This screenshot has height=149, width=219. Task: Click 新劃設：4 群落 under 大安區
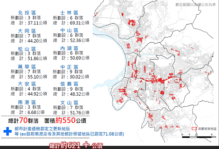point(26,89)
